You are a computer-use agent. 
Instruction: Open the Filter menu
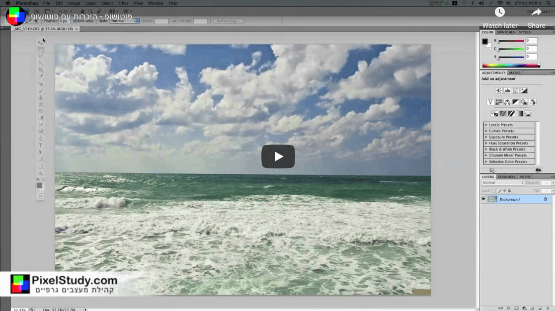tap(123, 3)
